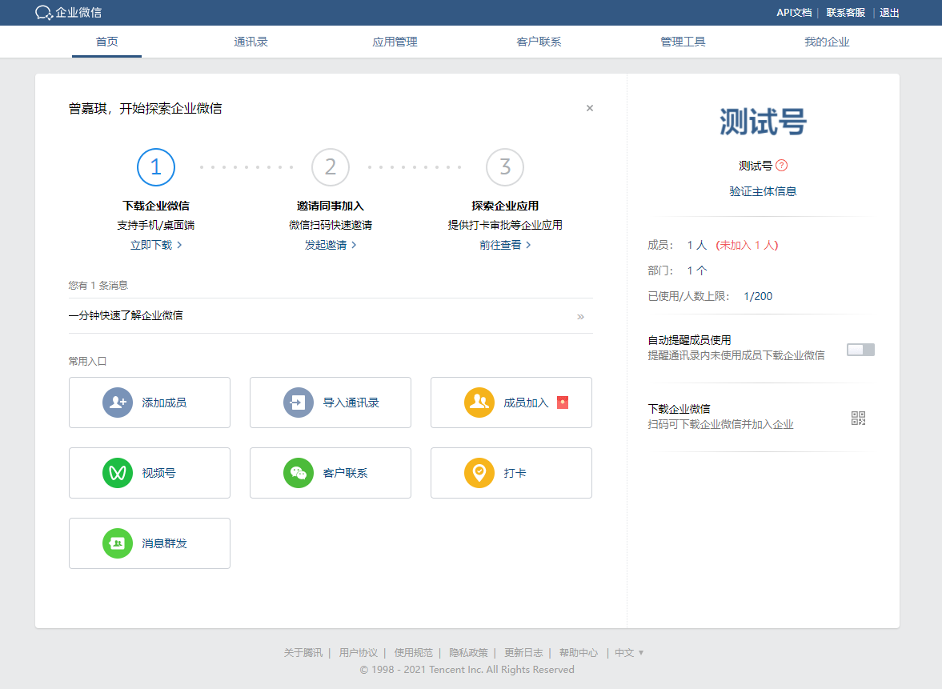Click the 成员加入 orange people icon

click(479, 403)
